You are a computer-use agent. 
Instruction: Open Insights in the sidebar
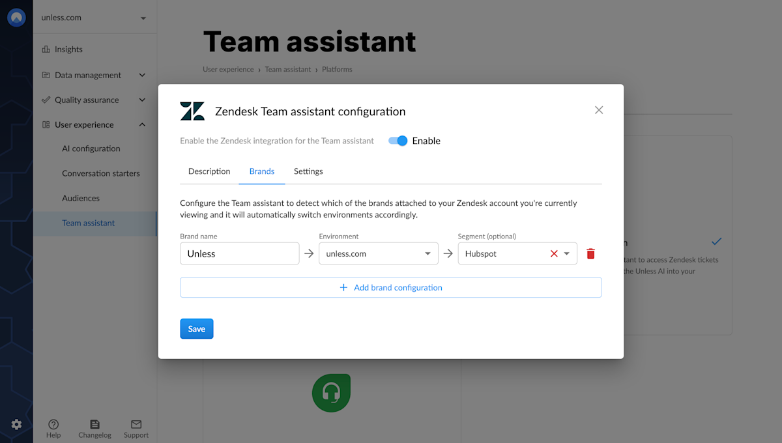tap(68, 49)
